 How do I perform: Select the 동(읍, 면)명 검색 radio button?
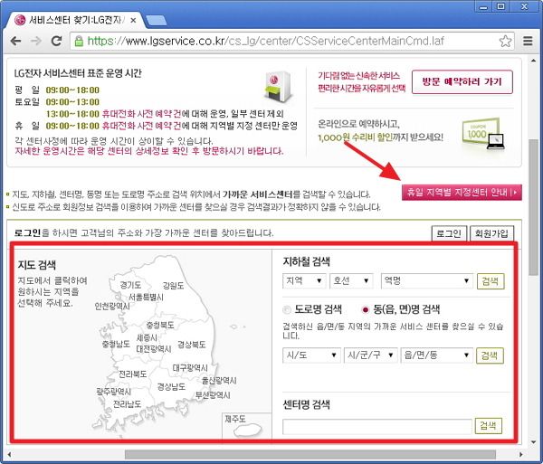tap(365, 309)
